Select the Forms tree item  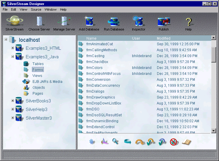tap(38, 70)
